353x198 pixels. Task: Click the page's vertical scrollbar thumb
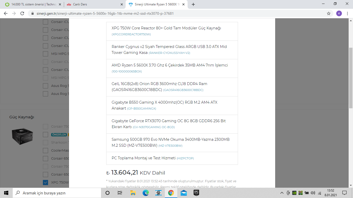(x=351, y=78)
